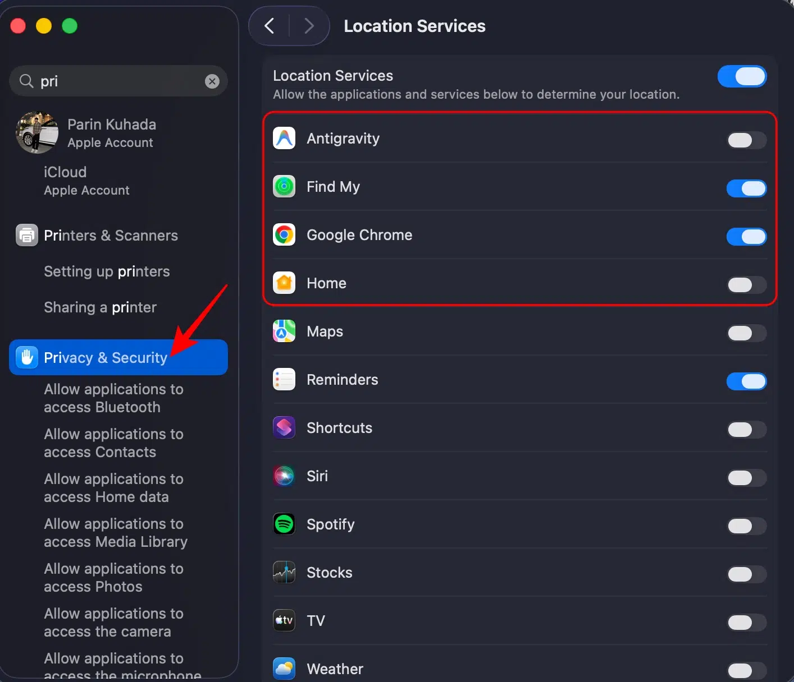Enable the Stocks location toggle
The image size is (794, 682).
pyautogui.click(x=747, y=574)
